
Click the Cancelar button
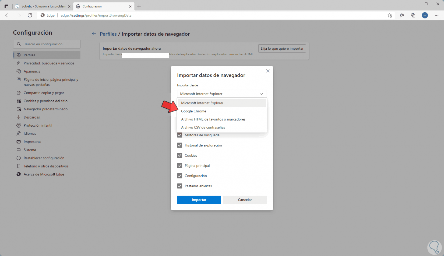click(x=245, y=200)
